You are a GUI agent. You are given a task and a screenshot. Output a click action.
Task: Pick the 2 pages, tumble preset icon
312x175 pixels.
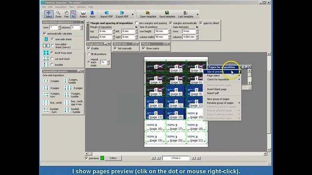click(66, 81)
